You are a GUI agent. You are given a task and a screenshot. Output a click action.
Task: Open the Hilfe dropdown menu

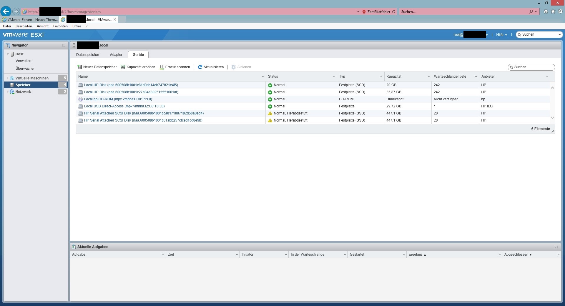point(501,34)
